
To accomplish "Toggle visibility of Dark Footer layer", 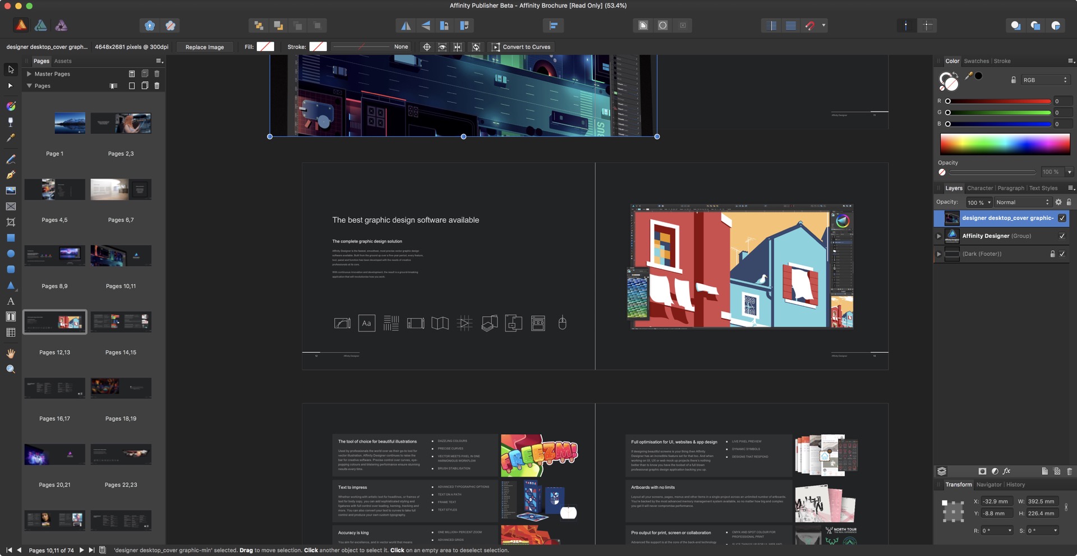I will (1062, 254).
